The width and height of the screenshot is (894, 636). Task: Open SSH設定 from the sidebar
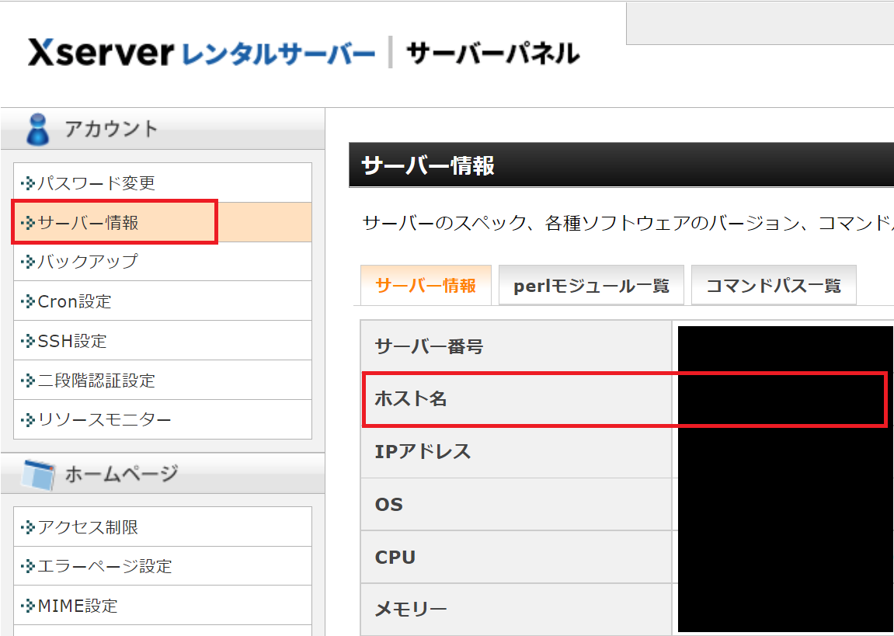[x=162, y=341]
